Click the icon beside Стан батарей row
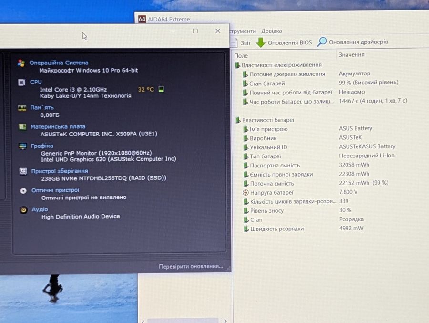 pos(245,83)
